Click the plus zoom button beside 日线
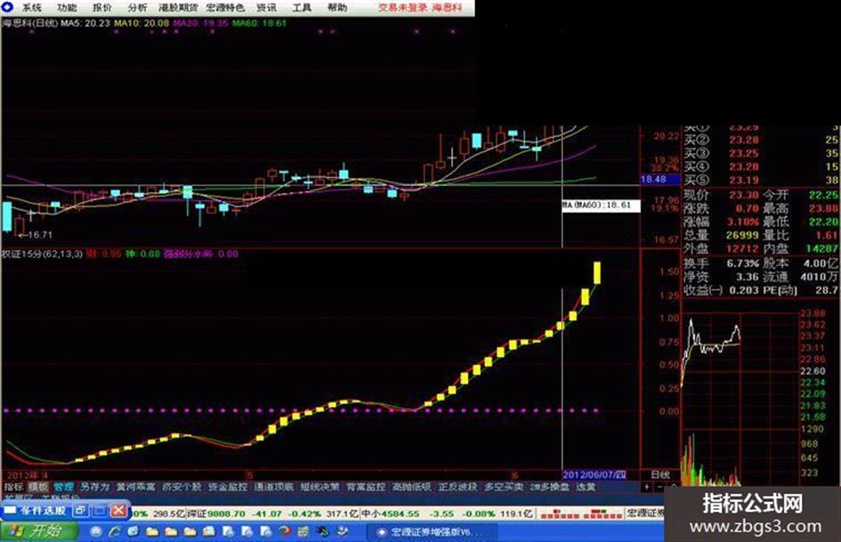The width and height of the screenshot is (841, 542). point(647,487)
